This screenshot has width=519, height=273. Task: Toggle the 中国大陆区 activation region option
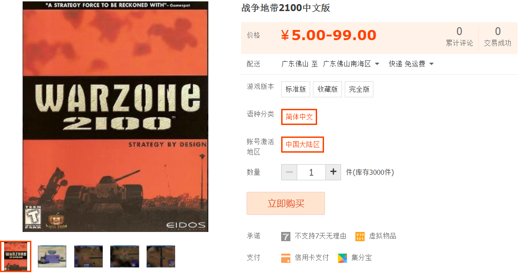pyautogui.click(x=302, y=144)
